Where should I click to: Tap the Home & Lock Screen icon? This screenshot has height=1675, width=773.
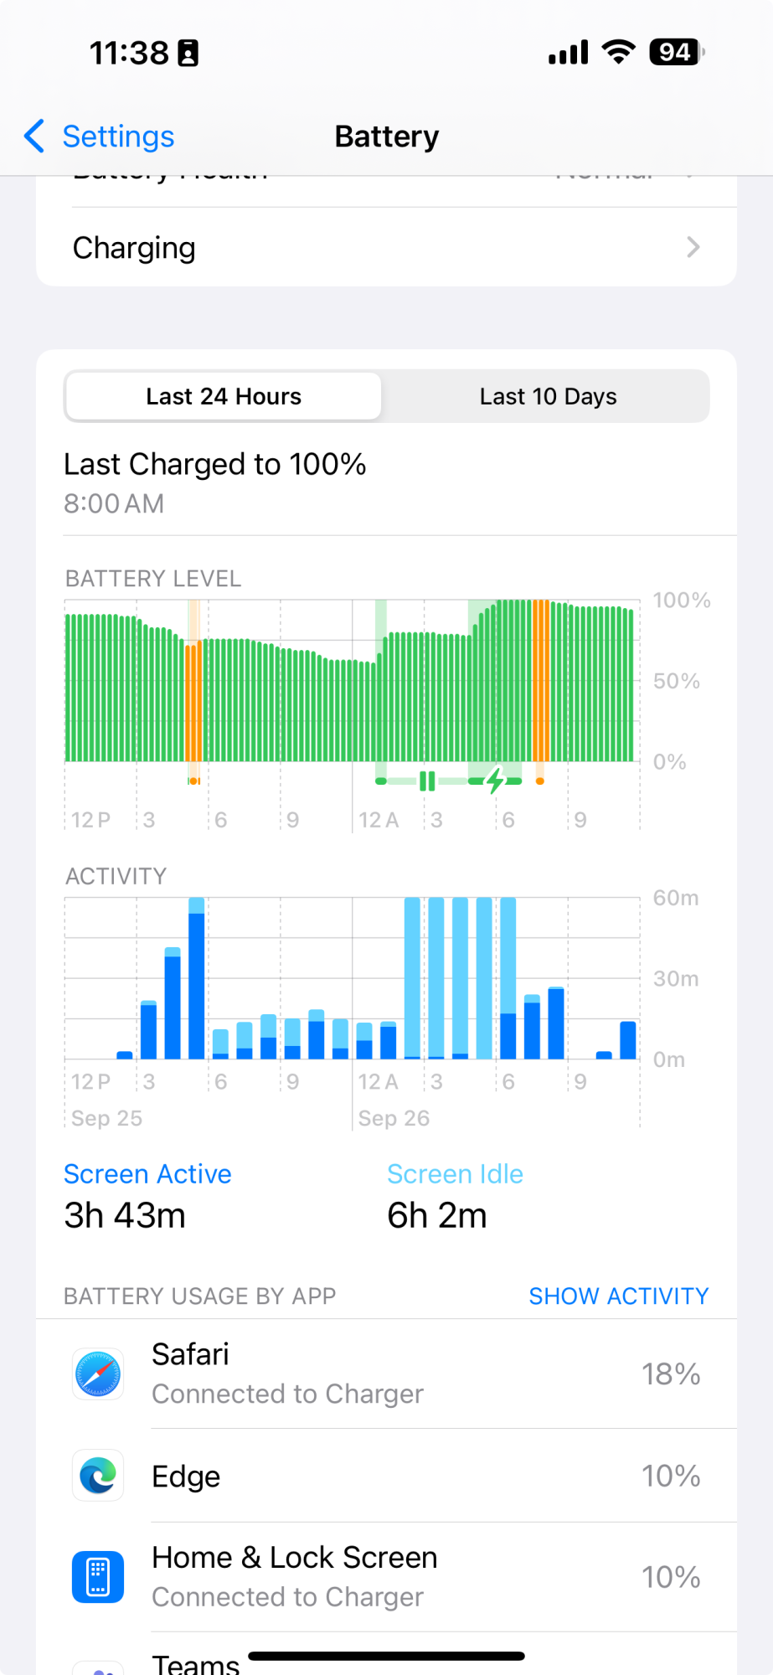(x=98, y=1577)
